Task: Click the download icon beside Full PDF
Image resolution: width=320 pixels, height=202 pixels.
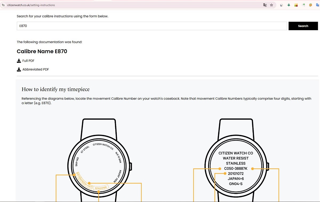Action: tap(19, 61)
